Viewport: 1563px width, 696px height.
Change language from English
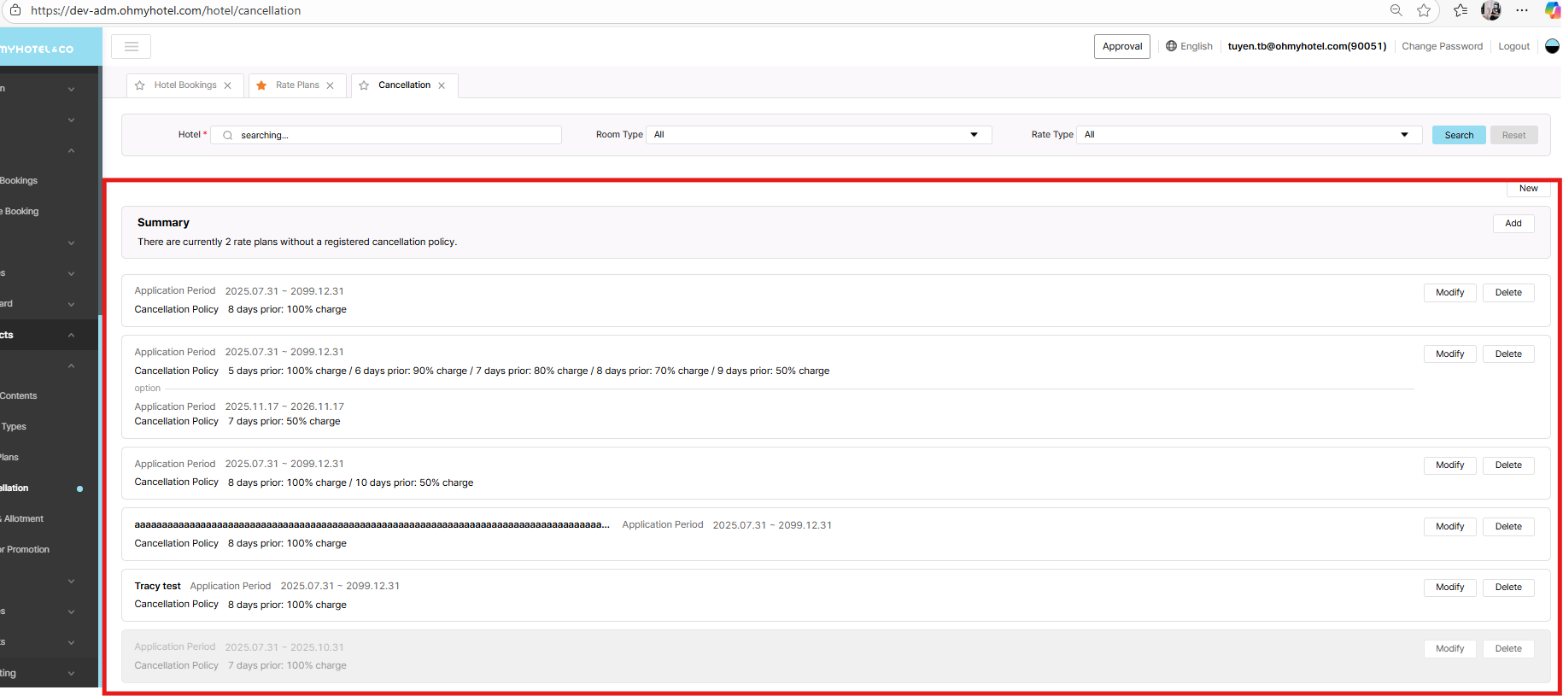click(x=1196, y=46)
